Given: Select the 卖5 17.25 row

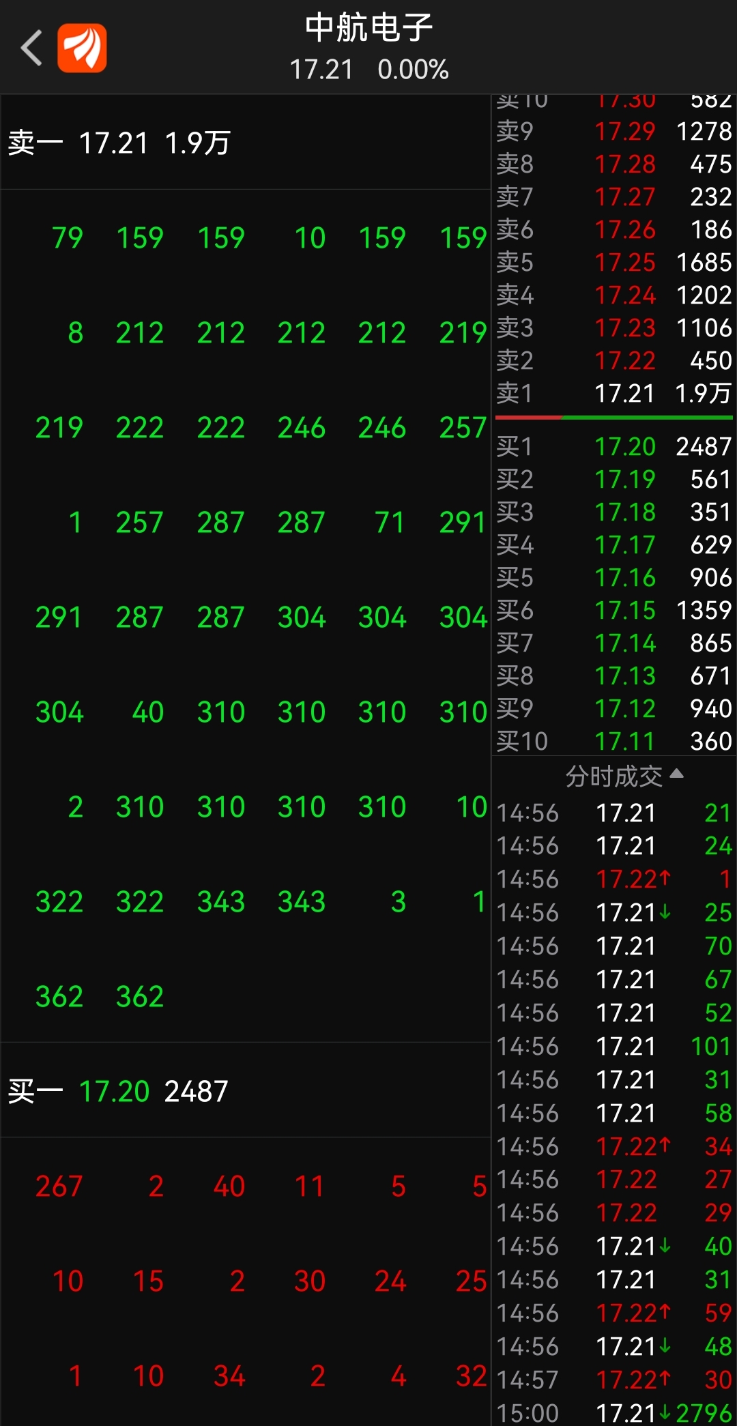Looking at the screenshot, I should [614, 262].
